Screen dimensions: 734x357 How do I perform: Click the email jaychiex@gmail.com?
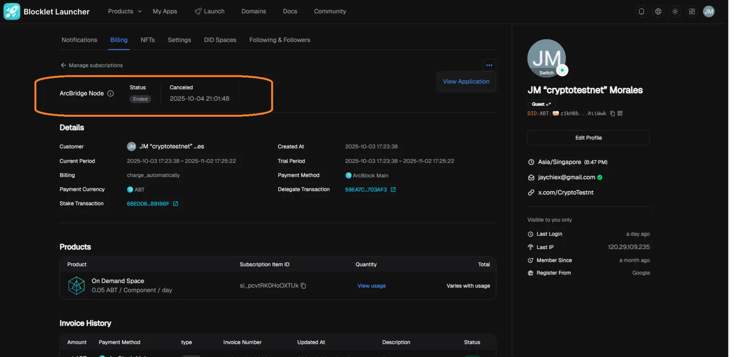567,177
